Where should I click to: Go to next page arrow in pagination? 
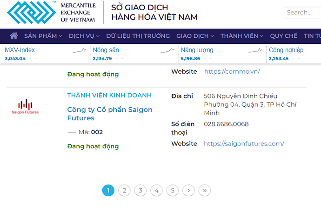coord(188,190)
